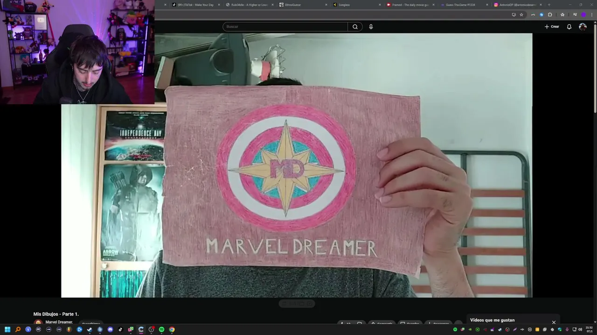The height and width of the screenshot is (335, 597).
Task: Switch to the TikTok - Make Your Day tab
Action: tap(195, 5)
